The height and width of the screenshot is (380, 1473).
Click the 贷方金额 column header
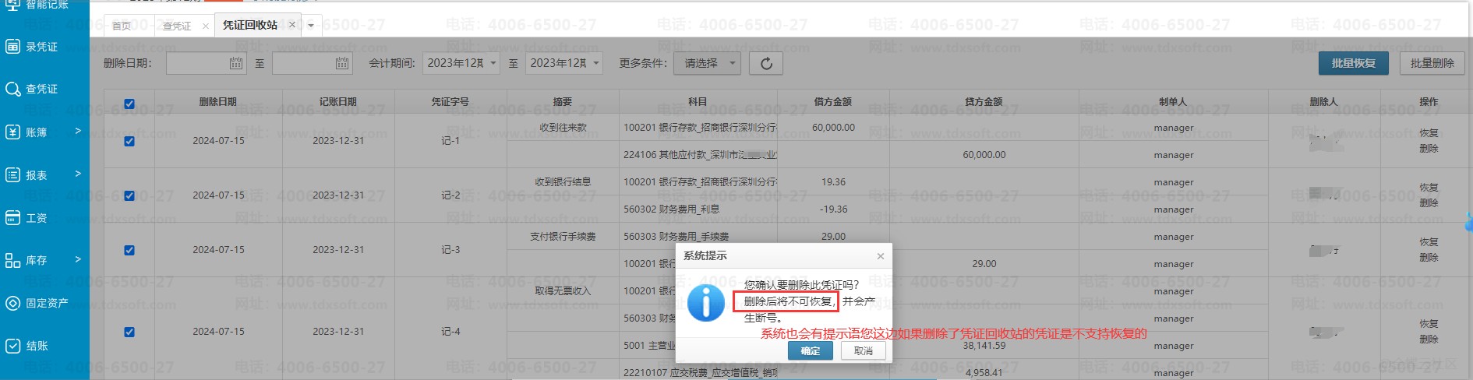tap(984, 102)
